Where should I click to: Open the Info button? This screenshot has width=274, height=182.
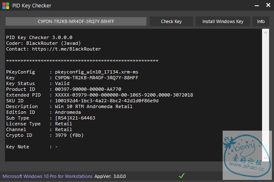(x=261, y=21)
